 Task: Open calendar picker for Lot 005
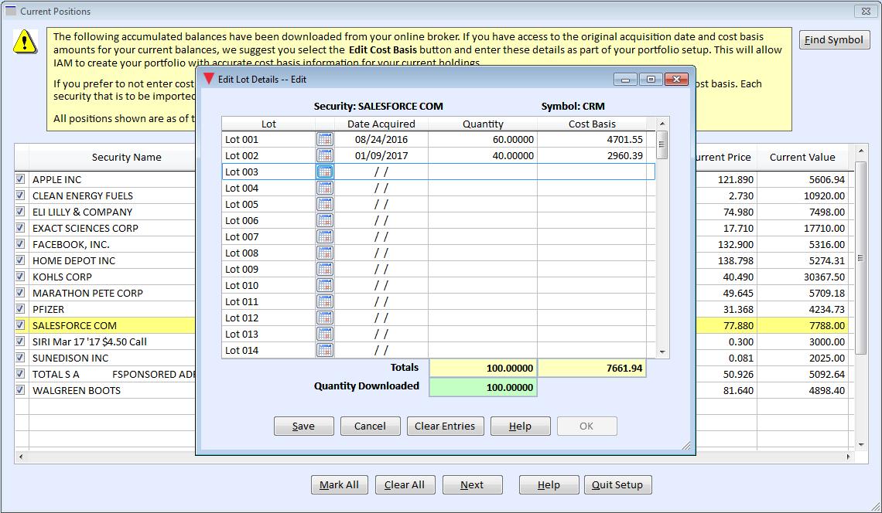tap(325, 205)
